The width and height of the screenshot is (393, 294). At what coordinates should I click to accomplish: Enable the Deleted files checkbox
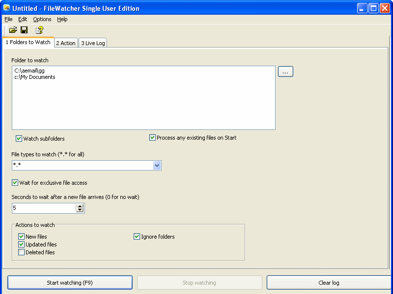tap(21, 252)
